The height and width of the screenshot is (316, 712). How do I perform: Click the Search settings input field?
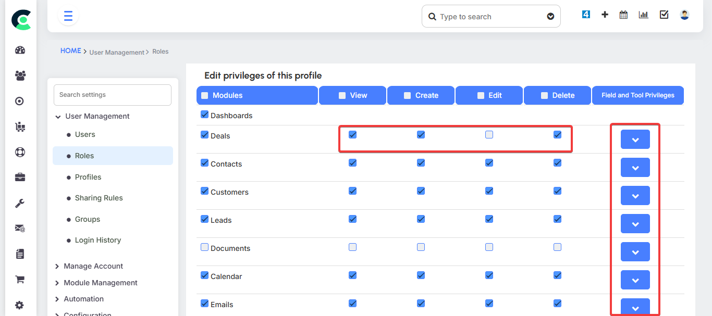(112, 95)
